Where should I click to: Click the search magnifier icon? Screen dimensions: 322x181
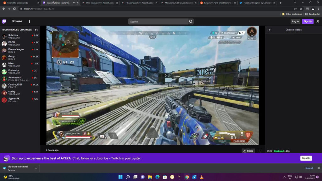(x=191, y=21)
